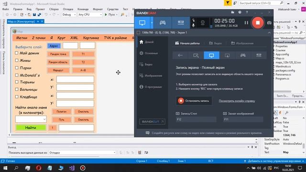Click into the first x coordinate field

pyautogui.click(x=75, y=79)
